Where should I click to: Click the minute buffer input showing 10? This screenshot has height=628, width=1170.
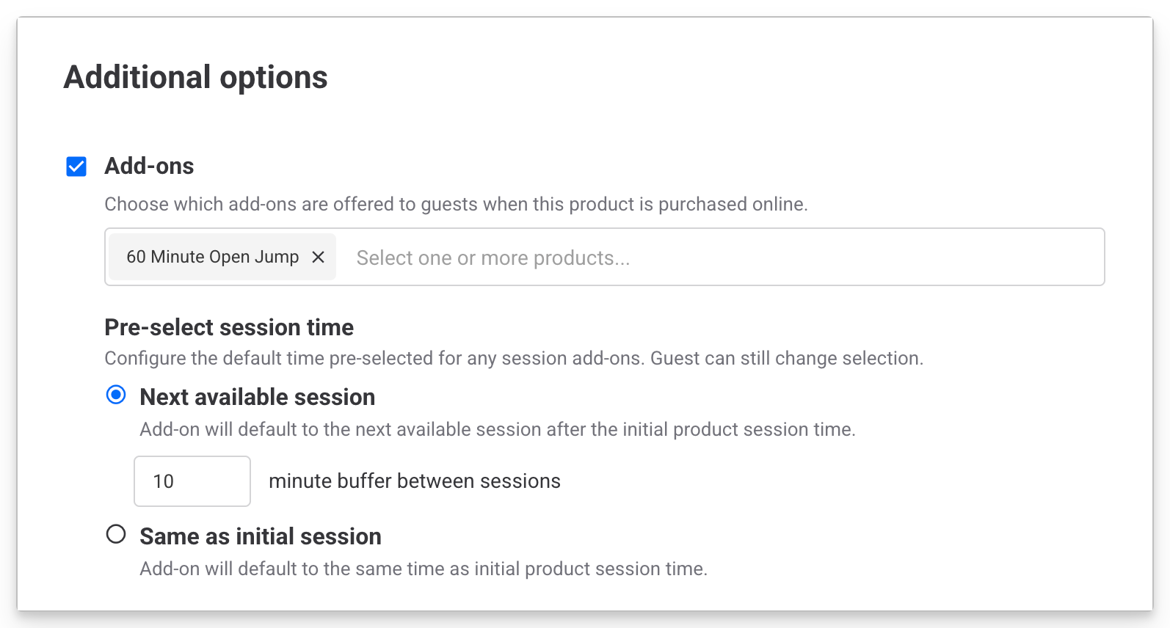click(192, 481)
